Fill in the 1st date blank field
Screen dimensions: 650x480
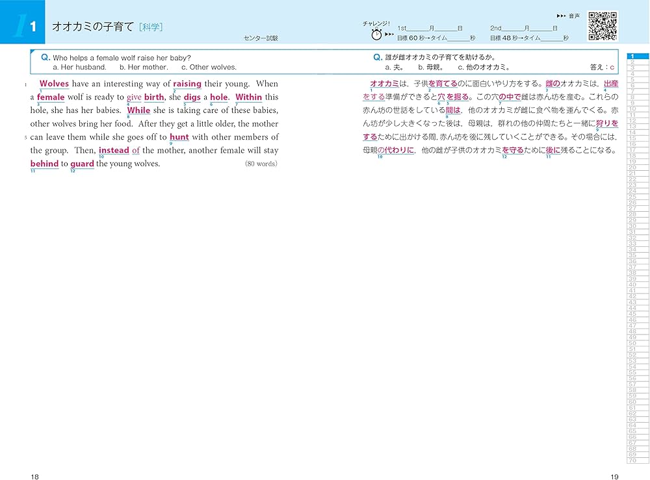click(x=417, y=28)
